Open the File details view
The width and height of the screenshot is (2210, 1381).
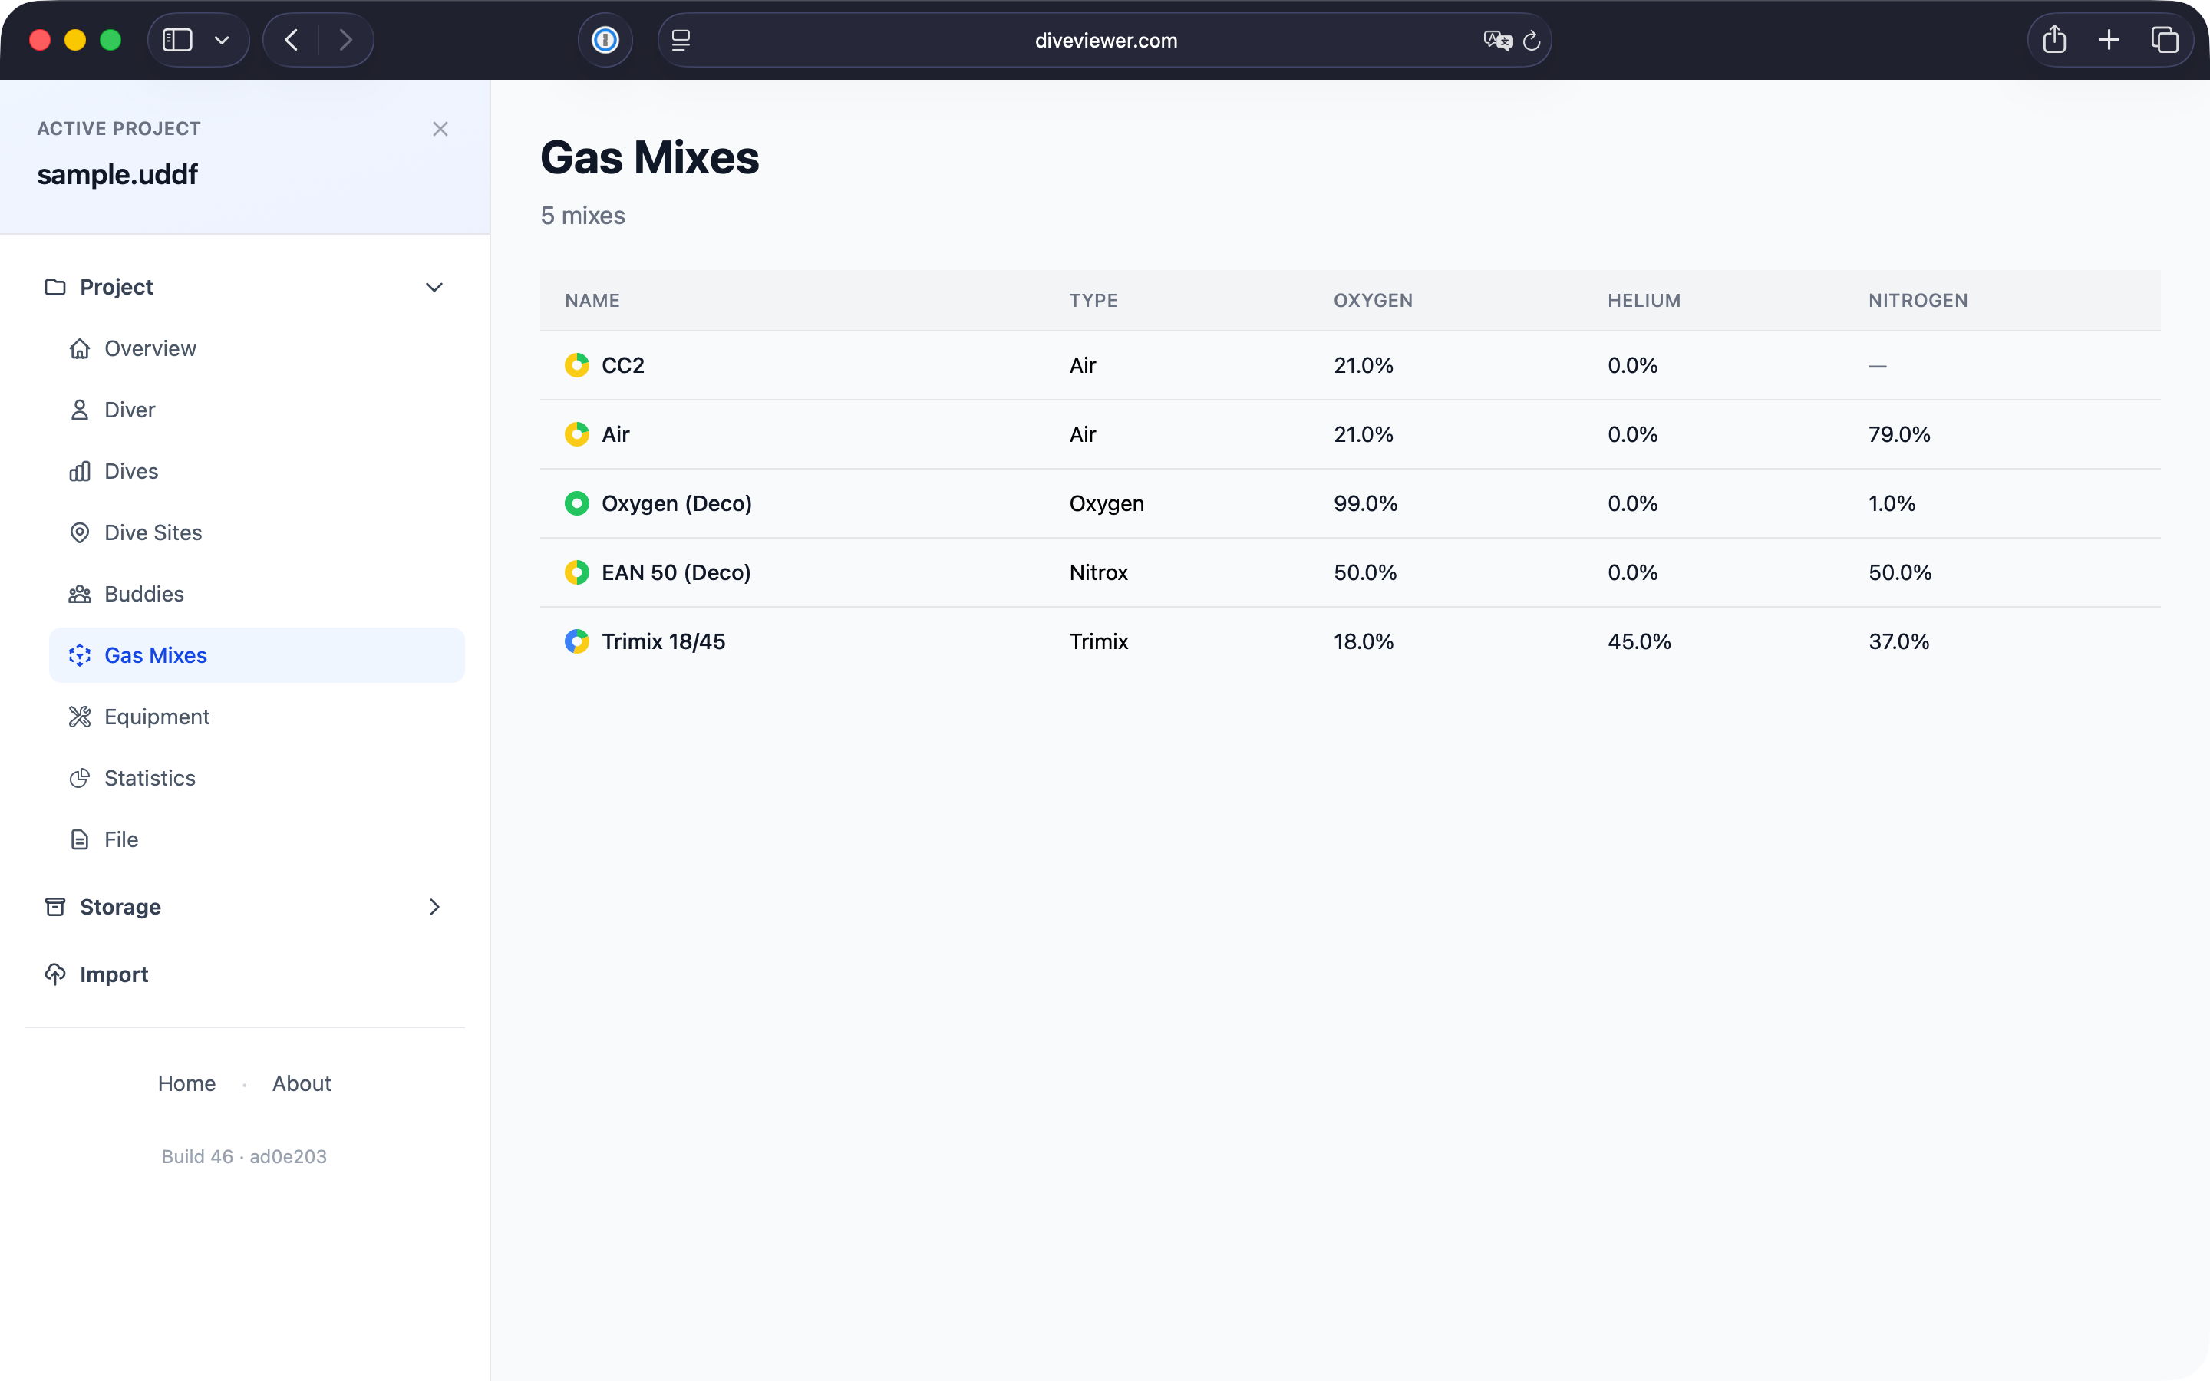coord(120,839)
